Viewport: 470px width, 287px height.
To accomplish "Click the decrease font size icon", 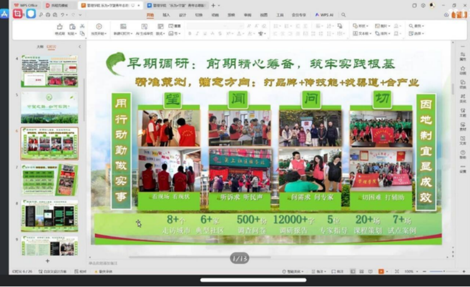I will [256, 26].
